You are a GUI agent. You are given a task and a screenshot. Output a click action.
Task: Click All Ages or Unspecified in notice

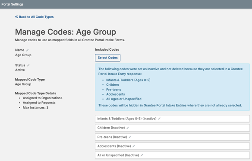click(124, 99)
